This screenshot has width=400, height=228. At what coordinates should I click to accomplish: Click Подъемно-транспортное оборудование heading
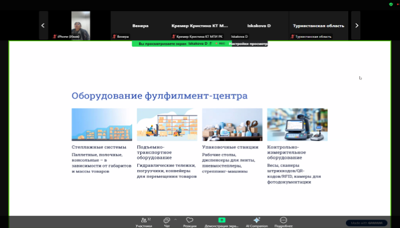155,152
